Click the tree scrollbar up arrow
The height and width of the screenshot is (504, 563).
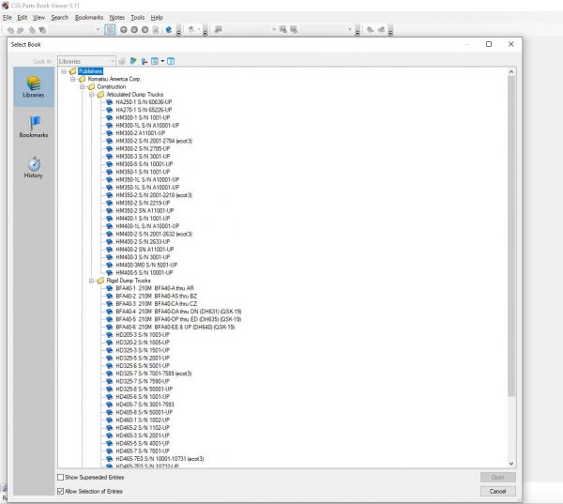pyautogui.click(x=511, y=72)
